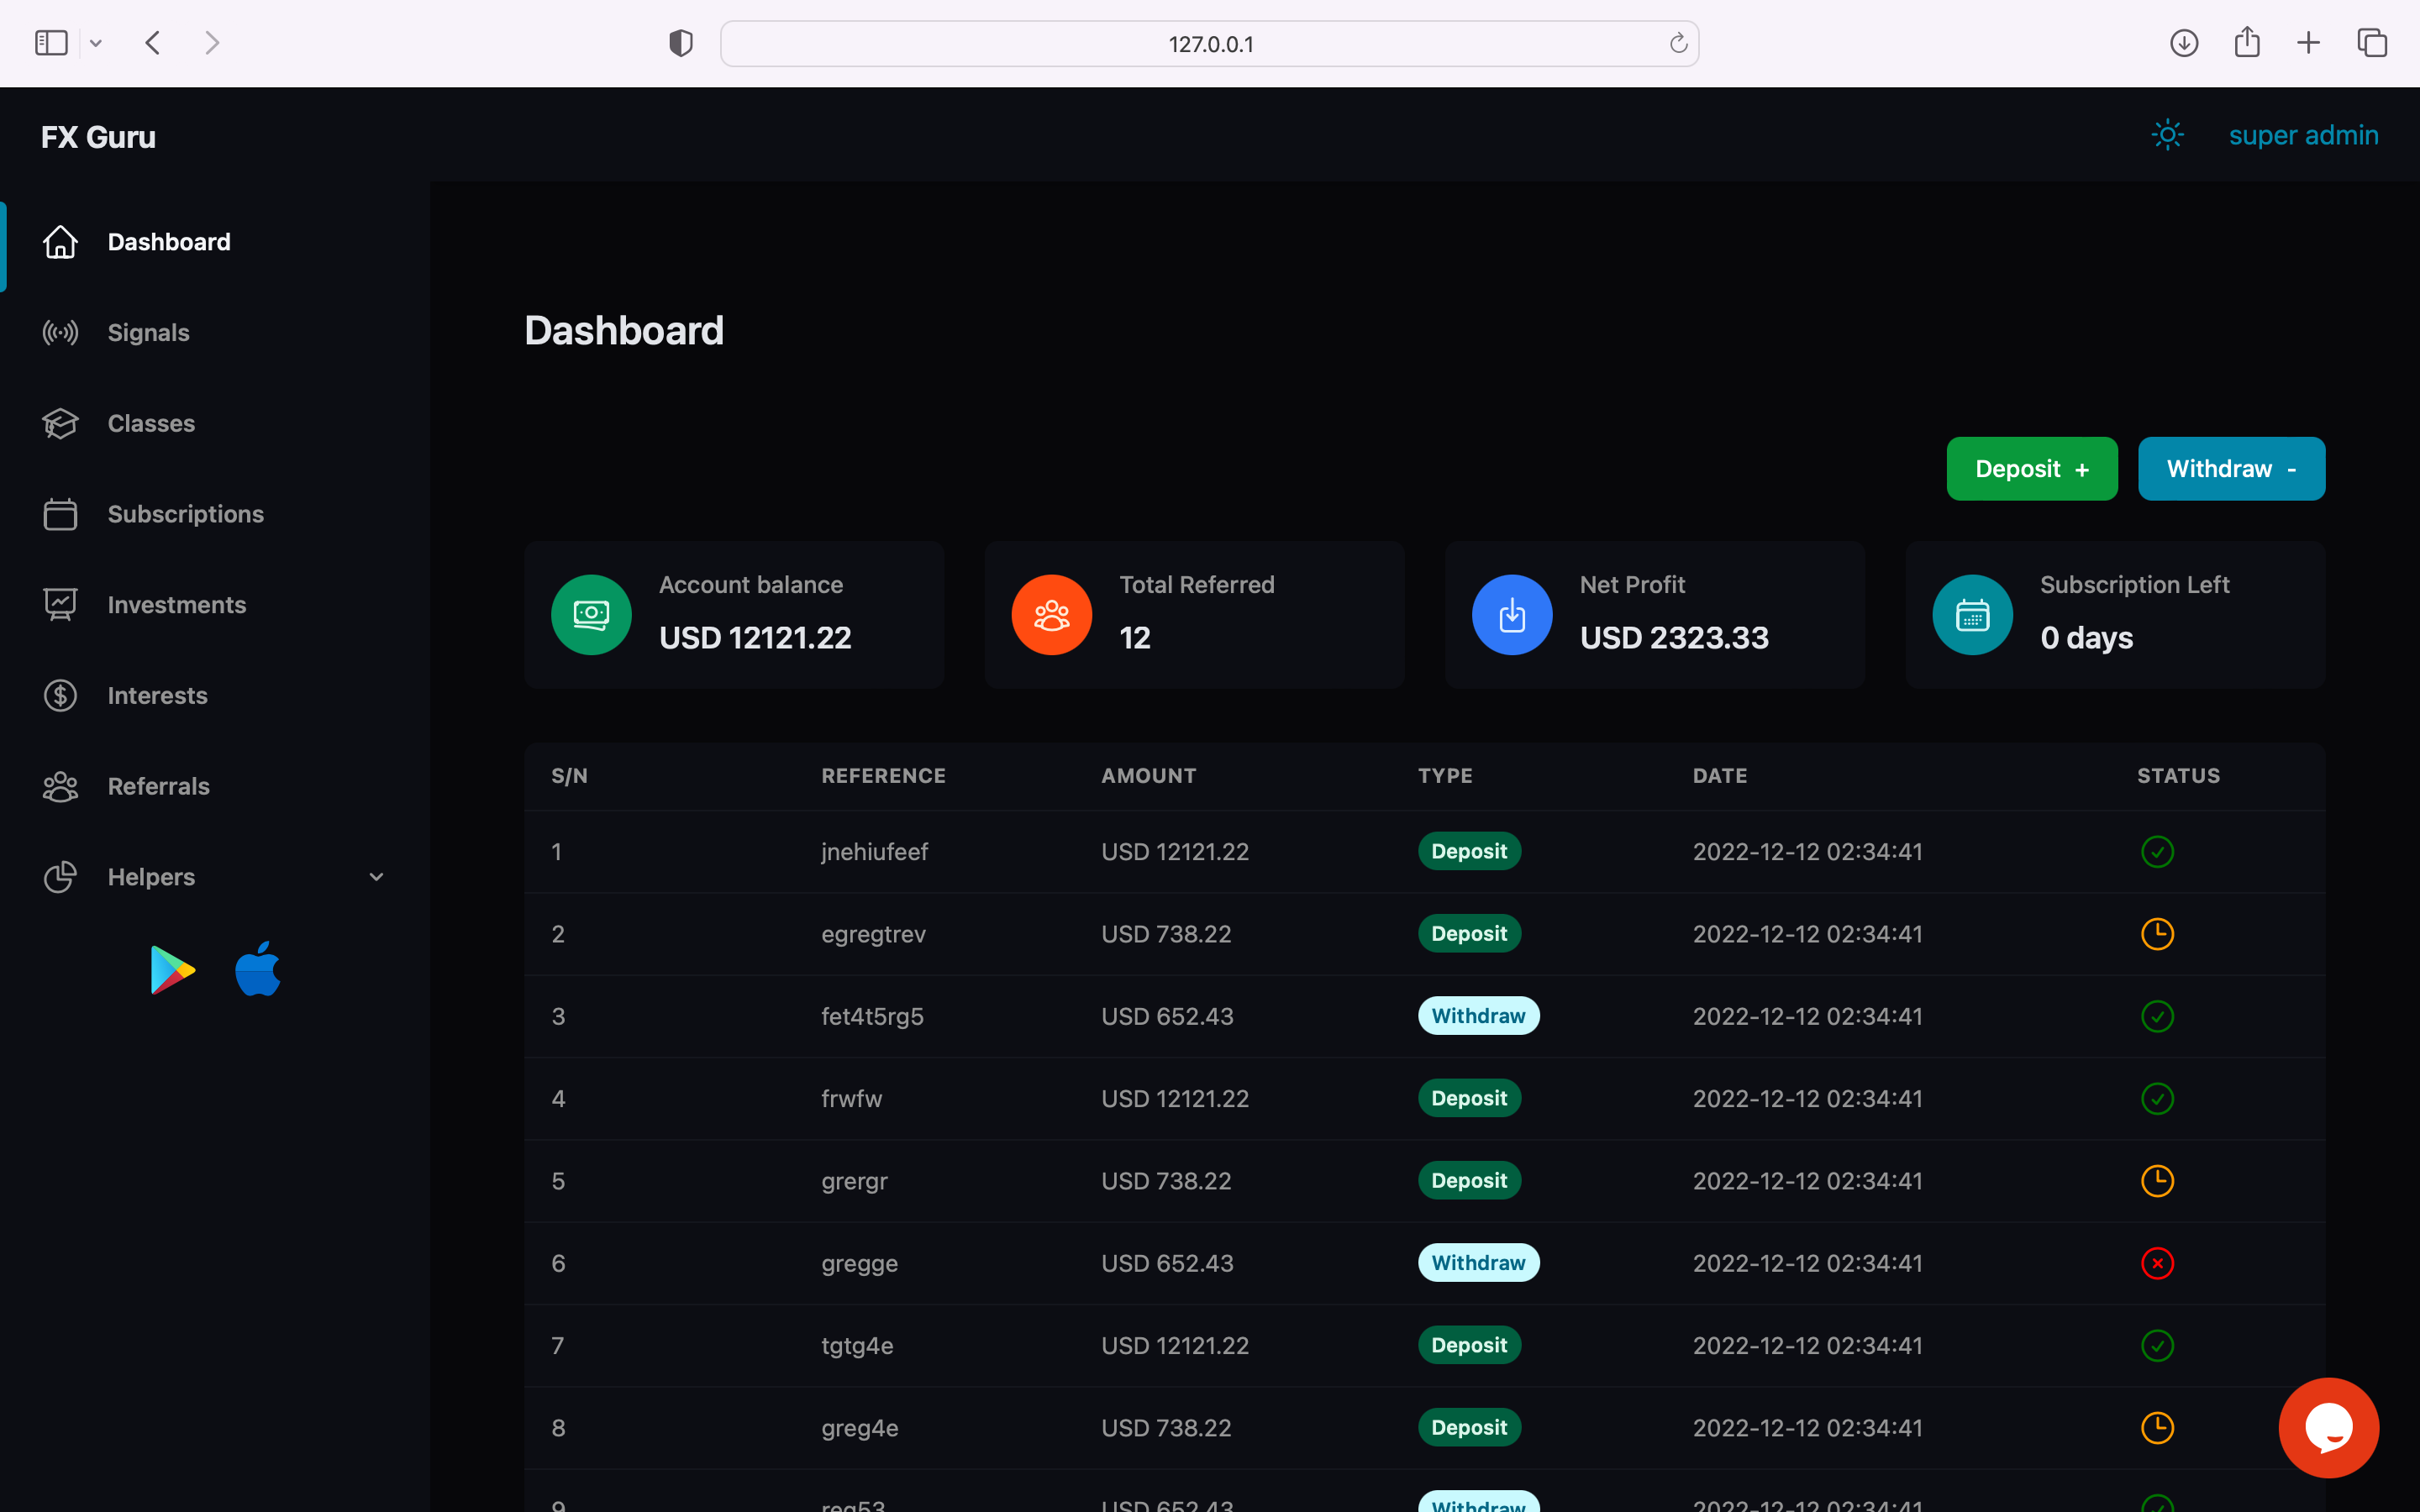
Task: Toggle the browser sidebar panel
Action: [51, 43]
